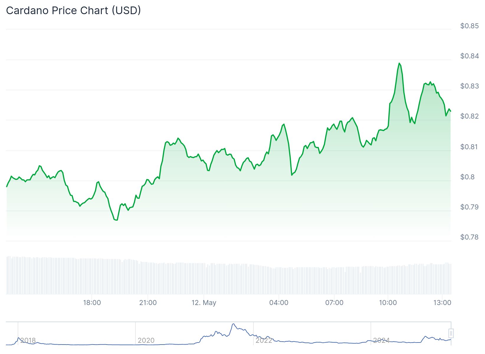Screen dimensions: 485x354
Task: Click the navigator range handle at the right end
Action: point(451,333)
